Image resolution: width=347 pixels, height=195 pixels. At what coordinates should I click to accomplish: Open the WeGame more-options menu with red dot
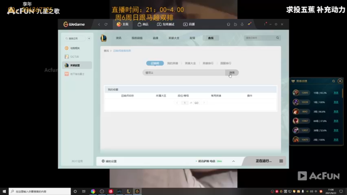(x=265, y=24)
